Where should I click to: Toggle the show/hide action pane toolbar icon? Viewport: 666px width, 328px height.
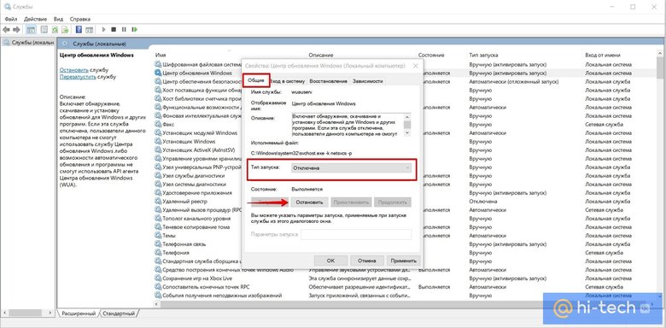pos(89,30)
